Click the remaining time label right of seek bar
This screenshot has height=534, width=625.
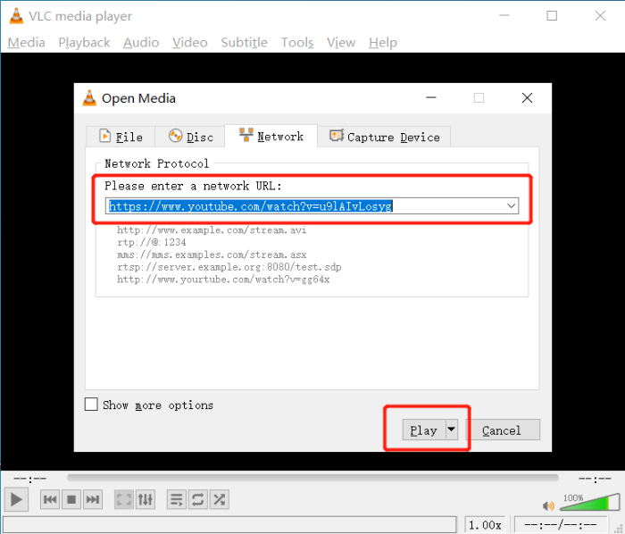[x=595, y=479]
